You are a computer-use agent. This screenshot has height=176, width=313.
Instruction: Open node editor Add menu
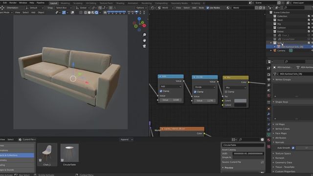coord(194,8)
